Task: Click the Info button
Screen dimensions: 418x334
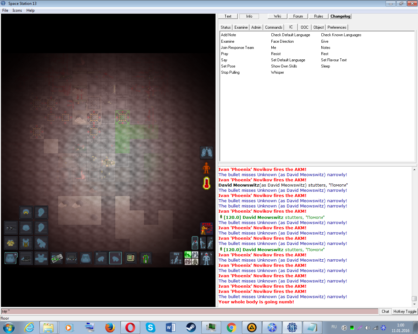Action: tap(249, 16)
